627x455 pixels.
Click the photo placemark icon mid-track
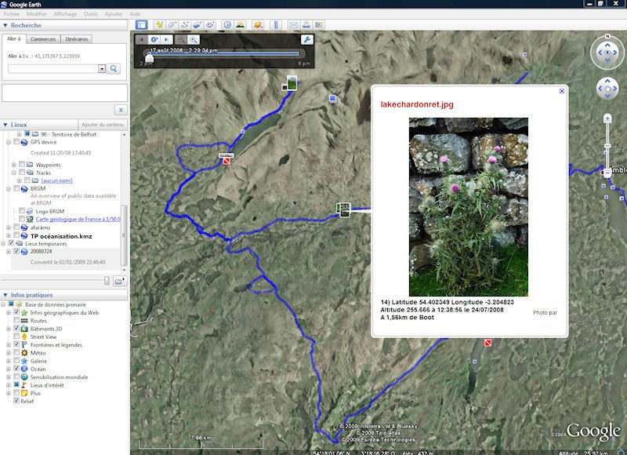pyautogui.click(x=343, y=209)
